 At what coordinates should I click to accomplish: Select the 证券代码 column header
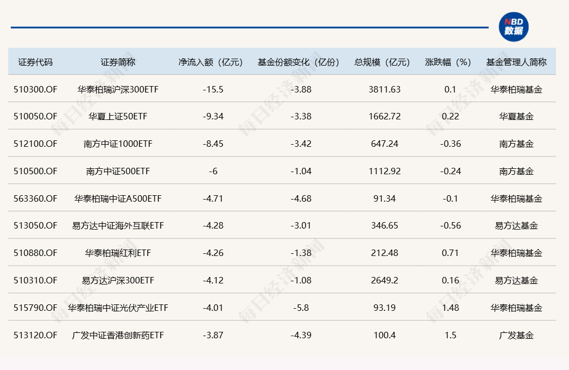click(x=36, y=62)
